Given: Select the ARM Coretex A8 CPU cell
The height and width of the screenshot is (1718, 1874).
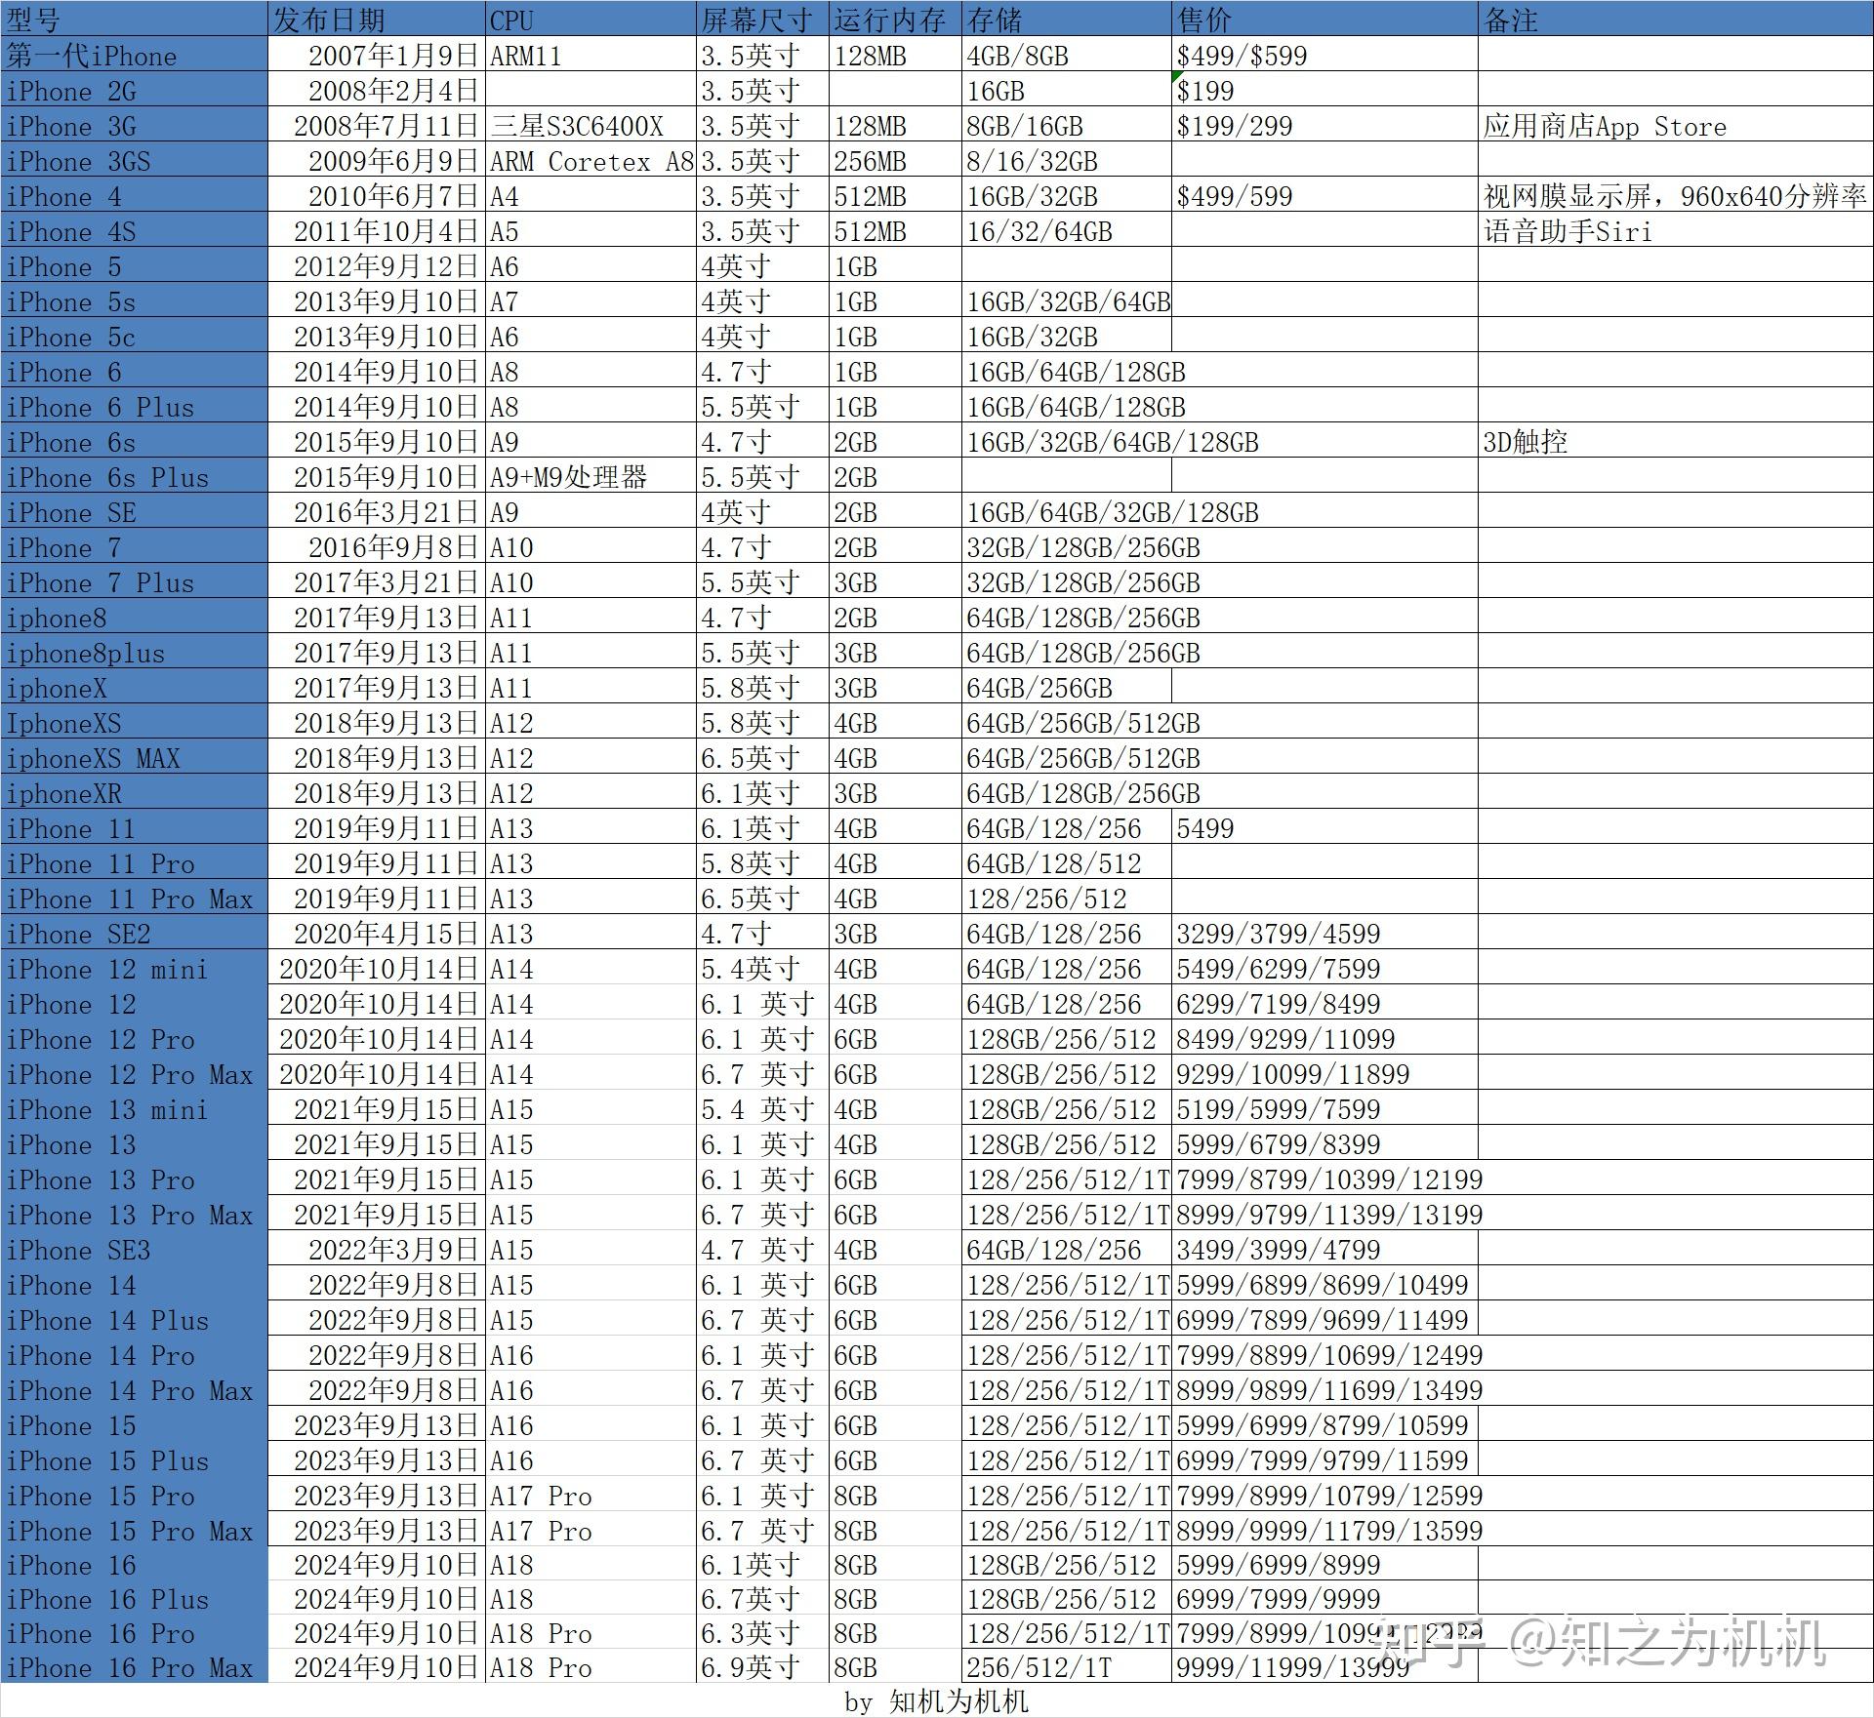Looking at the screenshot, I should pyautogui.click(x=591, y=161).
